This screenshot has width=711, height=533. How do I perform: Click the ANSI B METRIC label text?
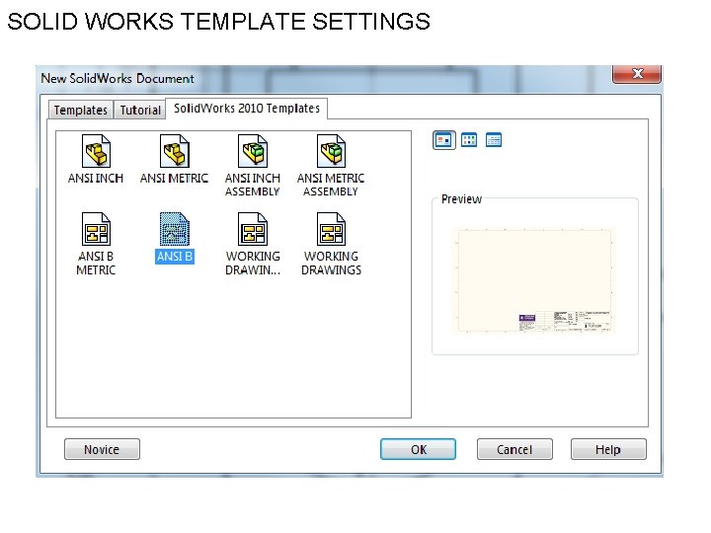pyautogui.click(x=96, y=263)
